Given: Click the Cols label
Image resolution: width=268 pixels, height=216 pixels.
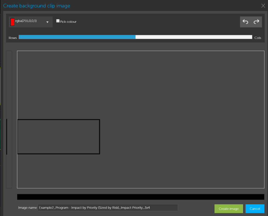Looking at the screenshot, I should tap(258, 38).
